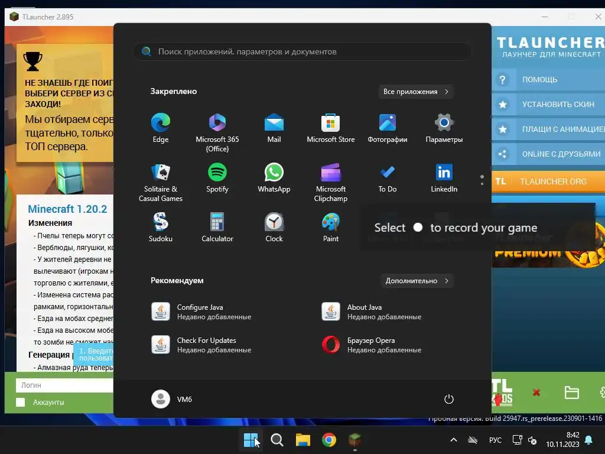Open the folder icon in TLauncher

click(x=571, y=393)
